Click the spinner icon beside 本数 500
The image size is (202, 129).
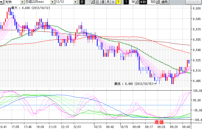click(x=157, y=2)
